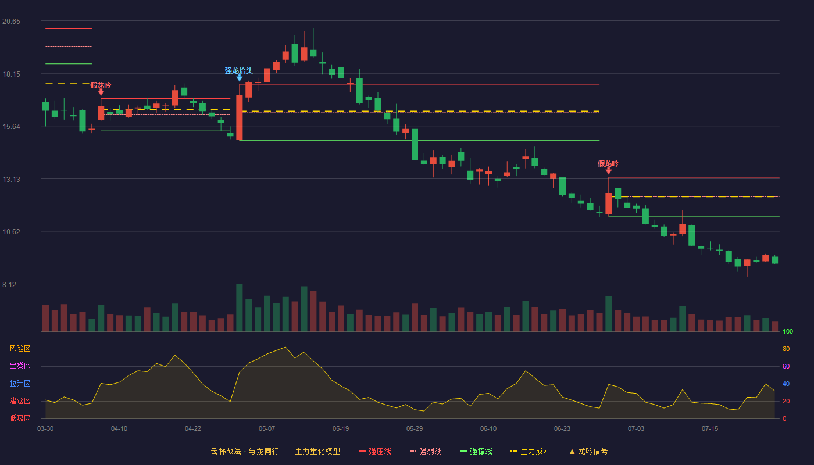The width and height of the screenshot is (814, 465).
Task: Click the 建仓区 indicator zone label
Action: [x=20, y=401]
